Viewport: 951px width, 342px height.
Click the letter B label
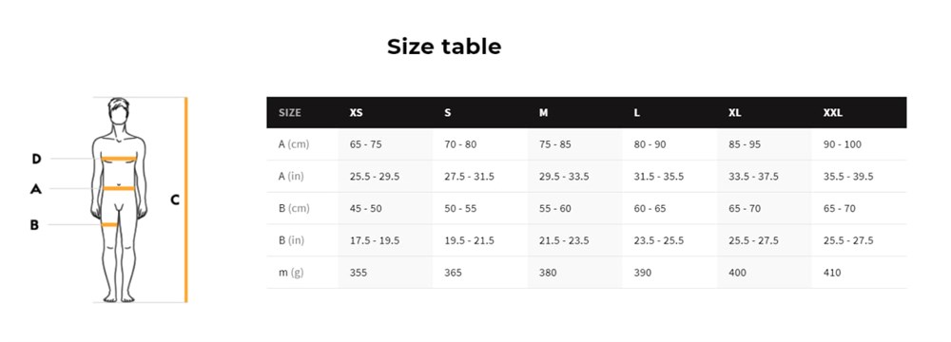coord(34,225)
